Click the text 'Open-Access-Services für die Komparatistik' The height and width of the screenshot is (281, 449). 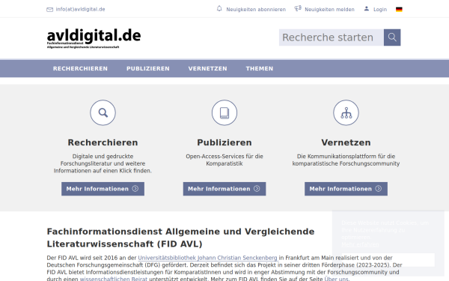[224, 160]
